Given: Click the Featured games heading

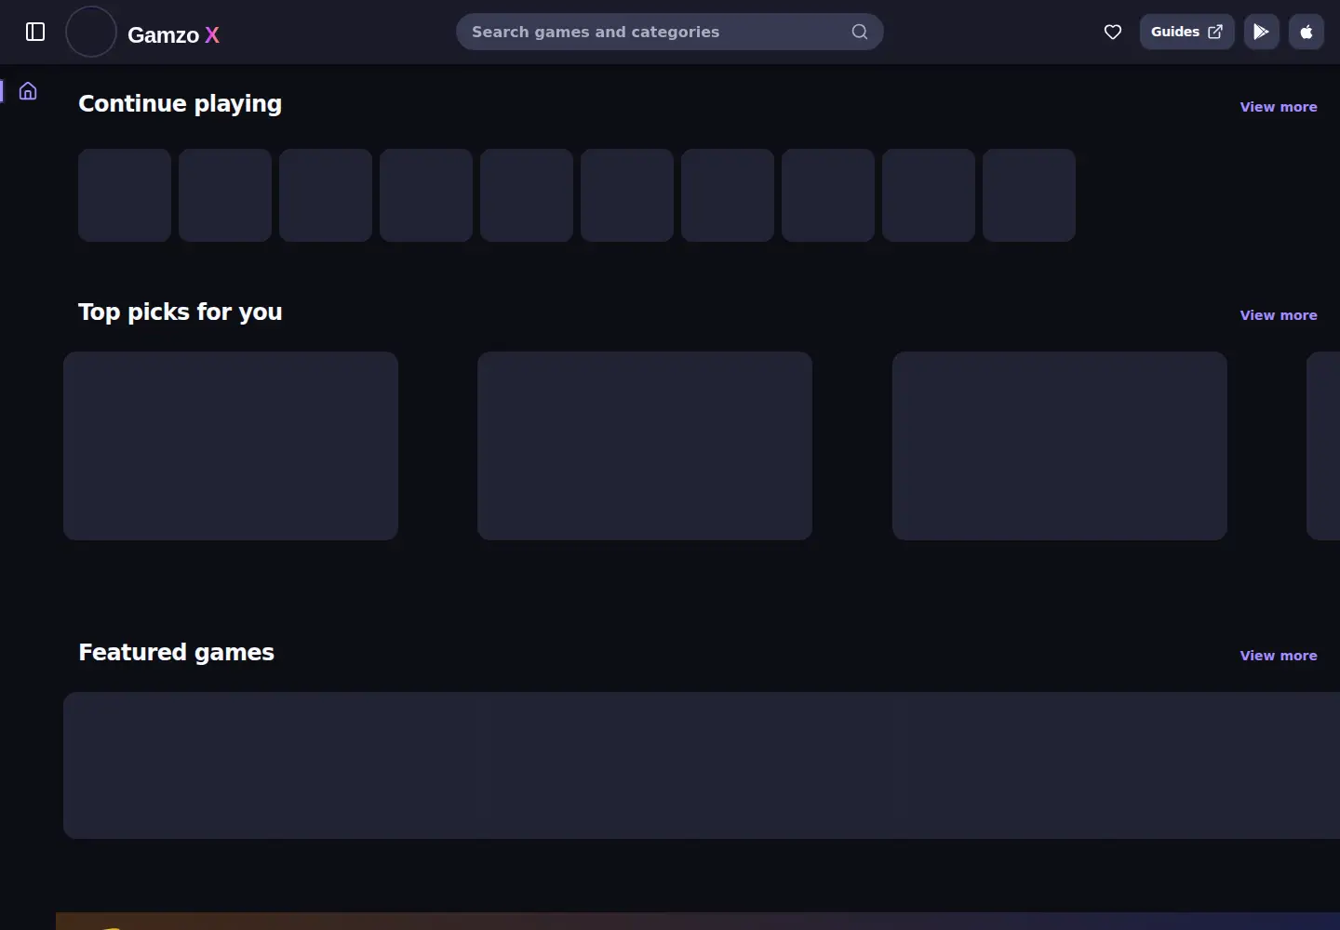Looking at the screenshot, I should tap(176, 652).
